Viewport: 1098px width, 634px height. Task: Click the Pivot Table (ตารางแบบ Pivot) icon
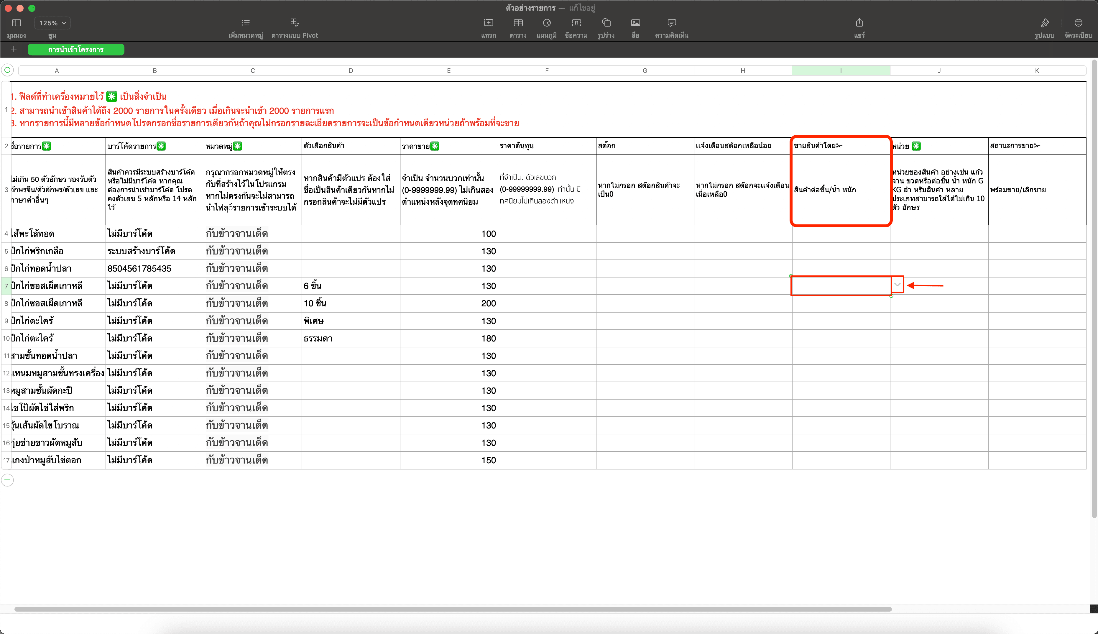(x=294, y=23)
